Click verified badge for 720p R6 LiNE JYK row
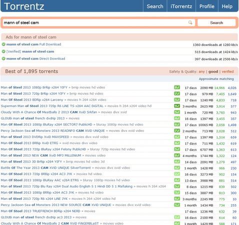This screenshot has width=239, height=225. (x=177, y=198)
